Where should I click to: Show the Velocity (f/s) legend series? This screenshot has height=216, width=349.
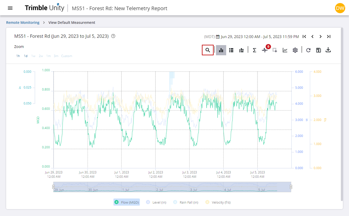218,202
